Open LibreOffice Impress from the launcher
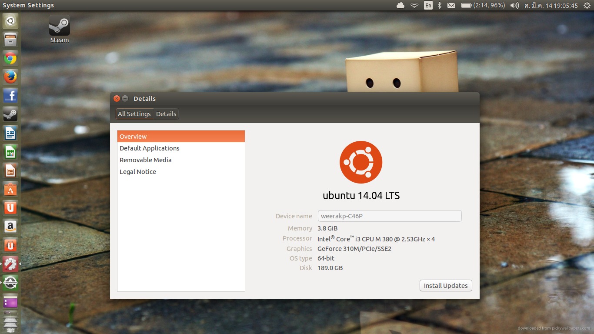This screenshot has height=334, width=594. [10, 170]
